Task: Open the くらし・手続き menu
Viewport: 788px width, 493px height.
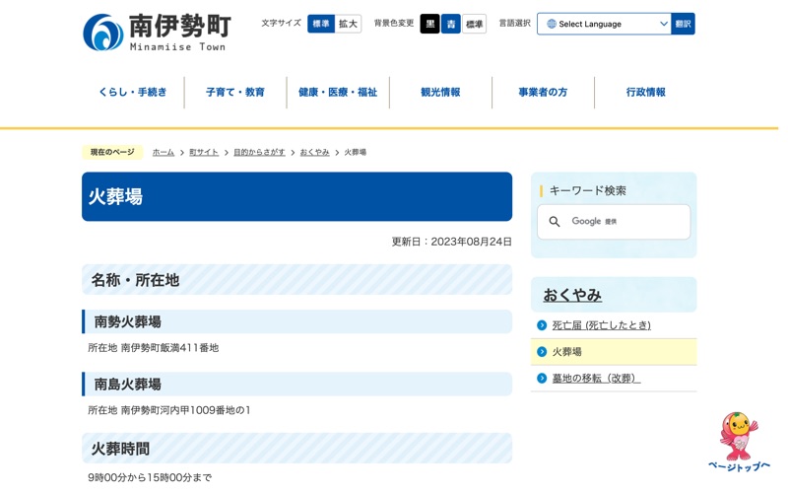Action: (x=133, y=92)
